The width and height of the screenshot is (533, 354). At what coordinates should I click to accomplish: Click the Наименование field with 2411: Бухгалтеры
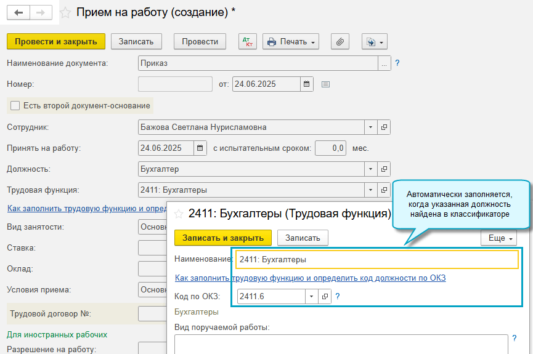click(x=376, y=259)
